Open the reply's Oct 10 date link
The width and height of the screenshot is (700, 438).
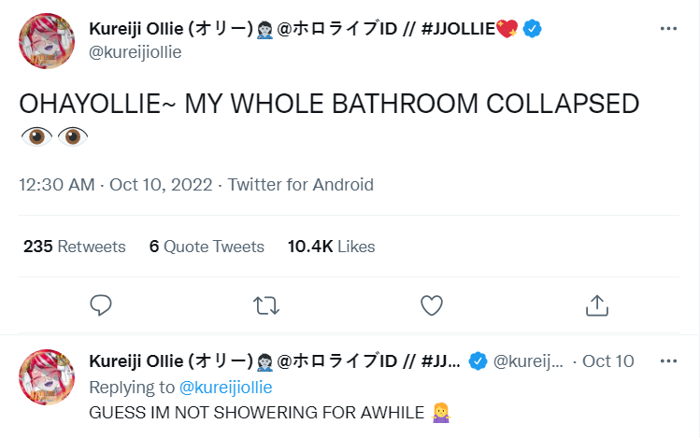click(x=607, y=361)
